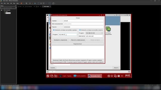Click the show desktops icon in Astra taskbar
This screenshot has height=90, width=161.
tap(52, 76)
